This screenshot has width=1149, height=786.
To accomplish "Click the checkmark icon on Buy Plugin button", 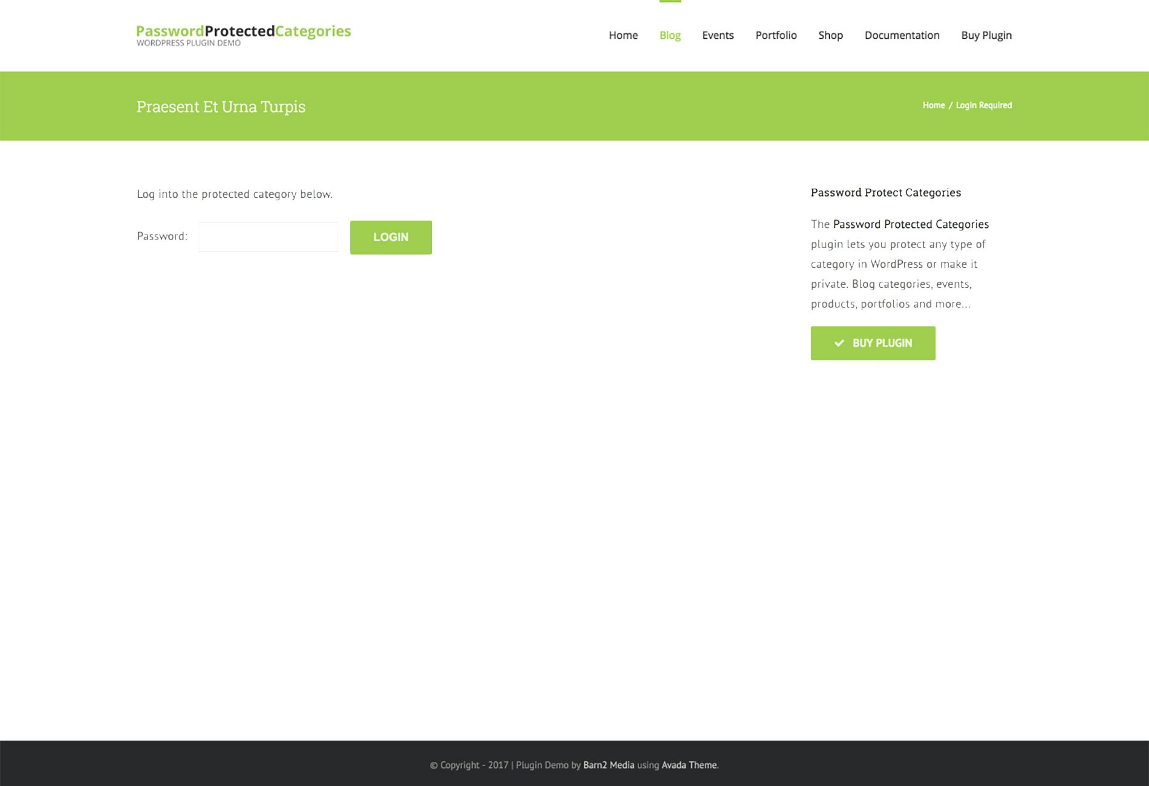I will tap(839, 343).
